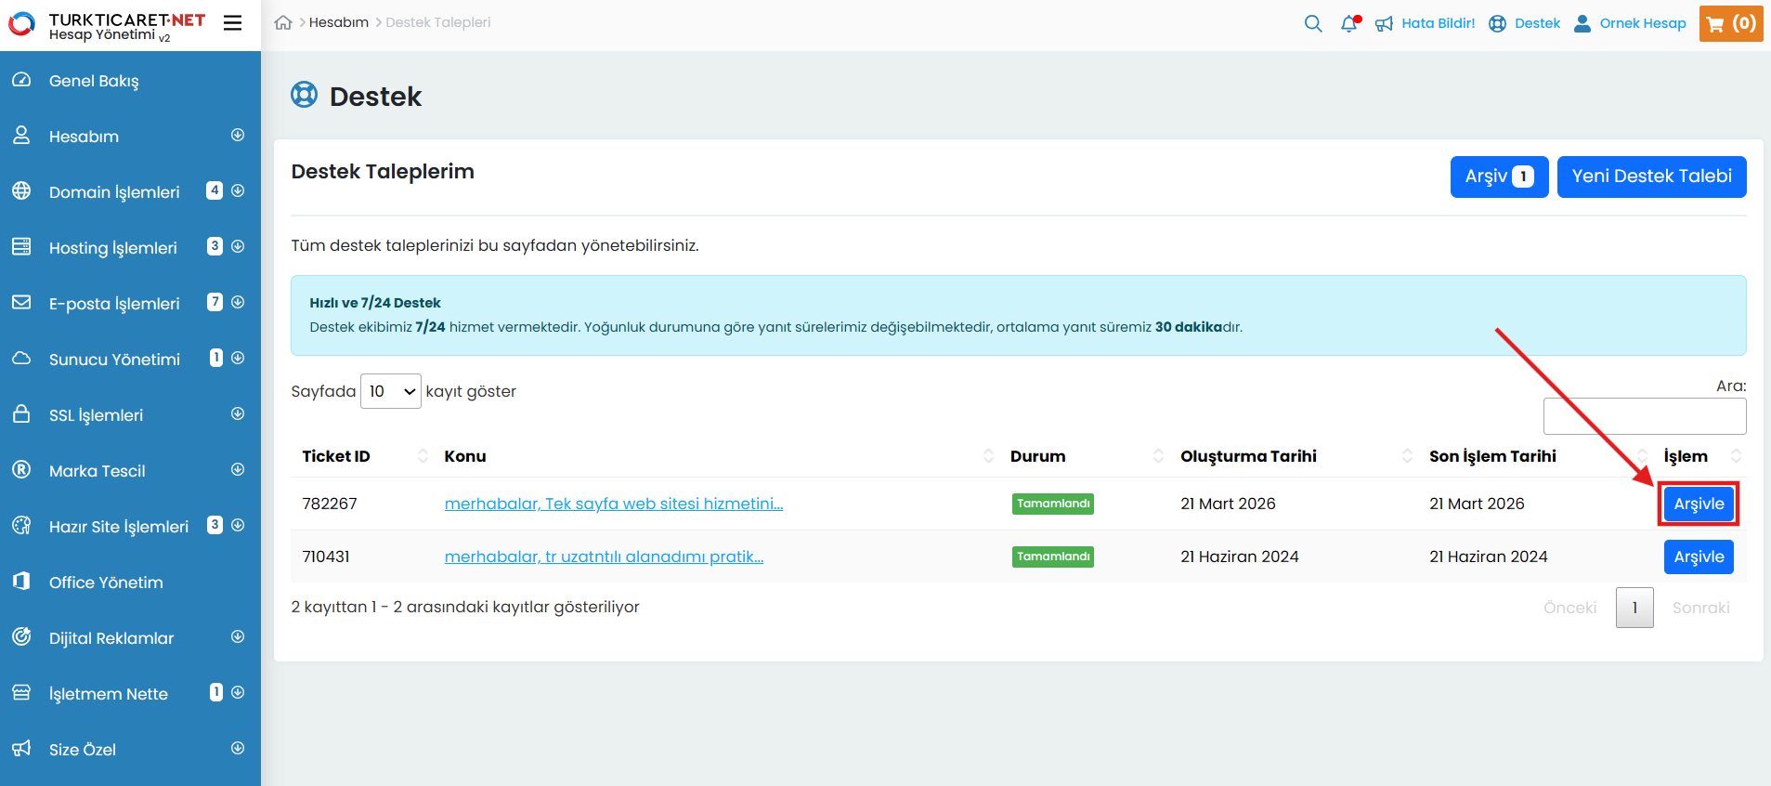The height and width of the screenshot is (786, 1771).
Task: Open the records-per-page dropdown
Action: tap(391, 391)
